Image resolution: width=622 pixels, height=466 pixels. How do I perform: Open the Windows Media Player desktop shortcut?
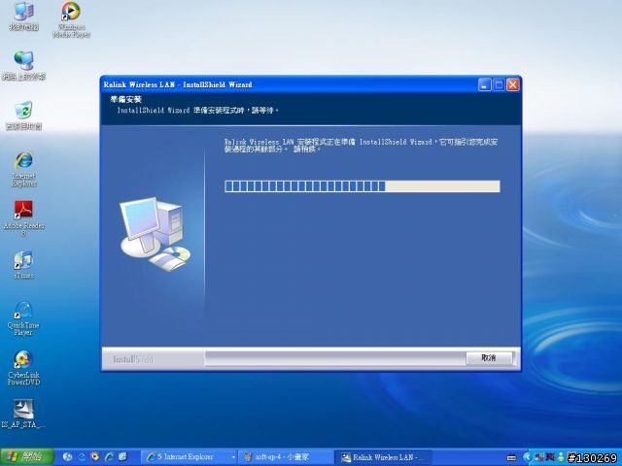point(71,19)
